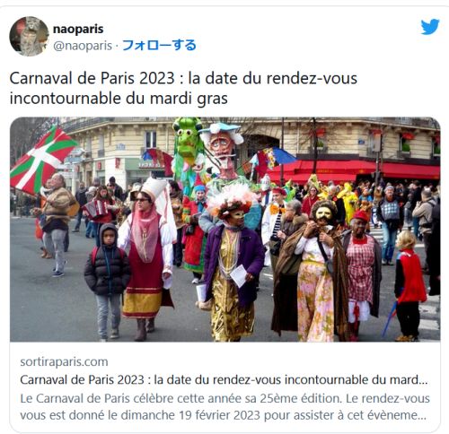Image resolution: width=449 pixels, height=434 pixels.
Task: Click the red, green and white flag in photo
Action: click(42, 160)
